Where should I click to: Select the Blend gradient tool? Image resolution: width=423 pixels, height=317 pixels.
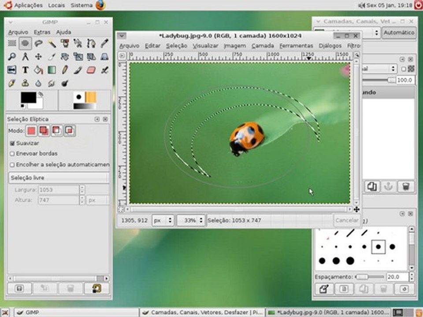tap(52, 70)
